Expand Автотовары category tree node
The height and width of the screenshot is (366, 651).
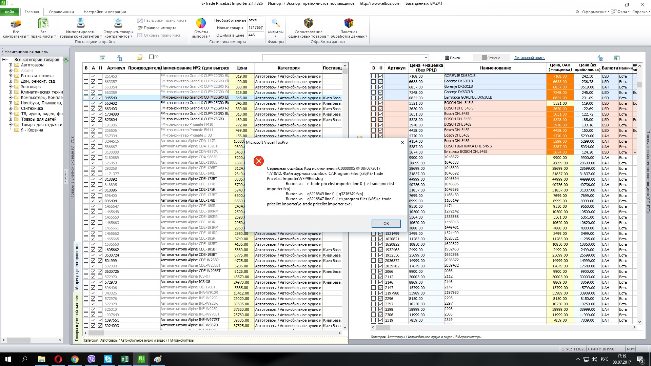[x=11, y=65]
